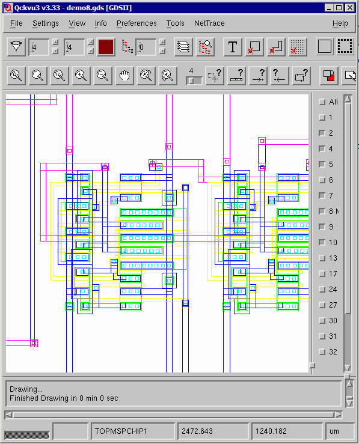Click the TOPMSPCHIP1 cell name field
Image resolution: width=359 pixels, height=444 pixels.
coord(133,431)
